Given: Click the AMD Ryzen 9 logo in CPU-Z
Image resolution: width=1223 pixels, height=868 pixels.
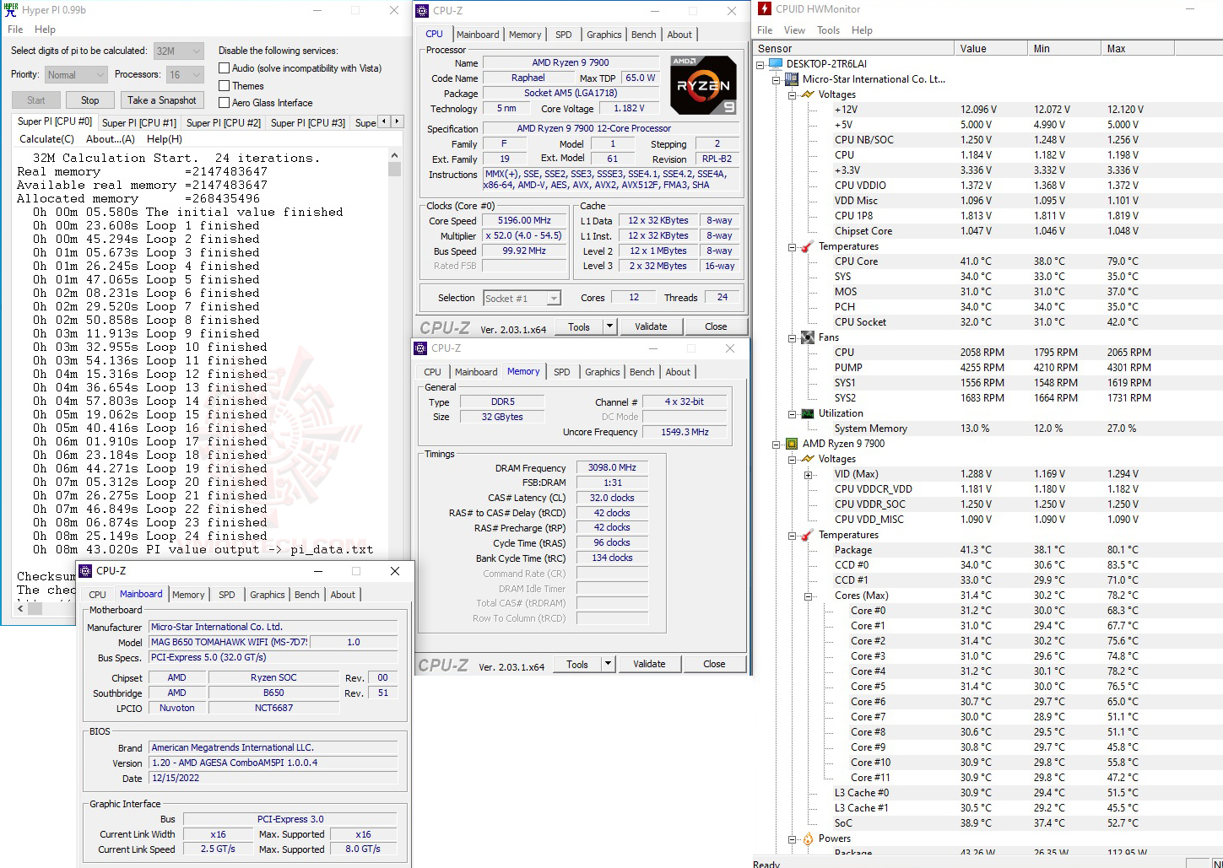Looking at the screenshot, I should 703,85.
